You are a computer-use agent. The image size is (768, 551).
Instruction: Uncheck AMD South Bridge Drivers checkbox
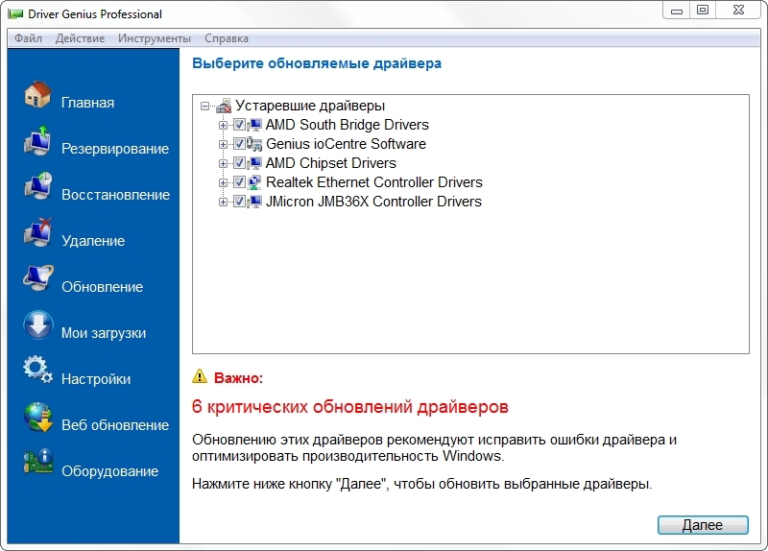pos(239,125)
